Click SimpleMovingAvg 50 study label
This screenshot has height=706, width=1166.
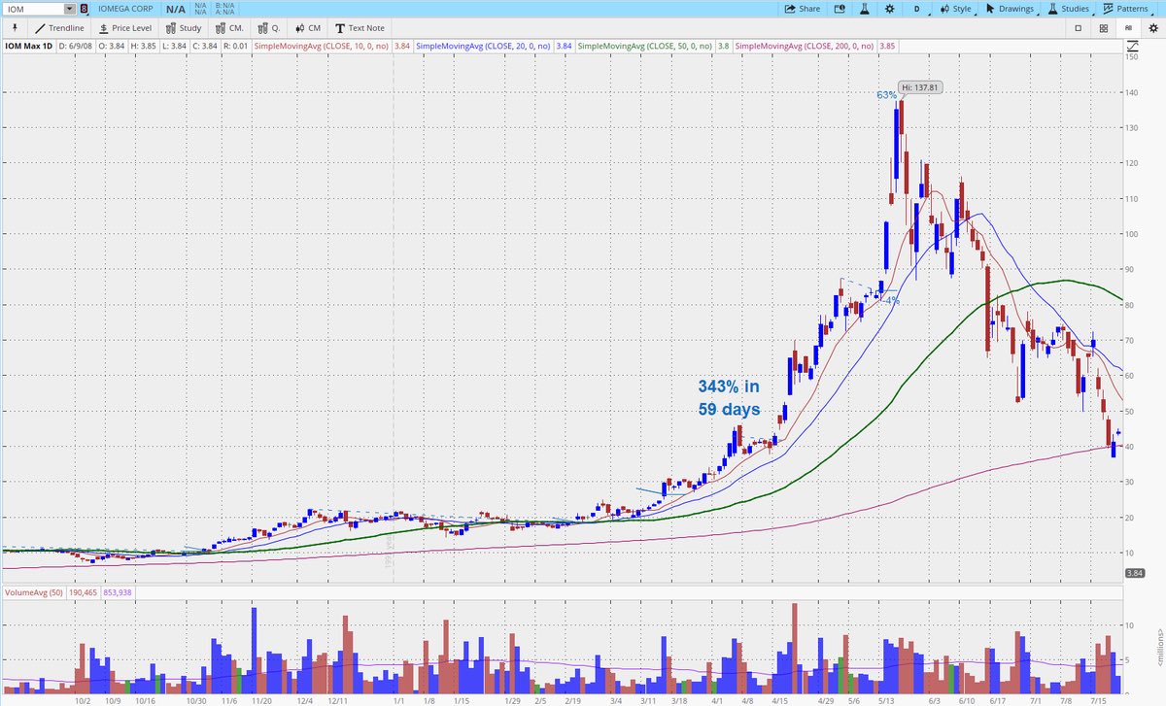click(647, 46)
